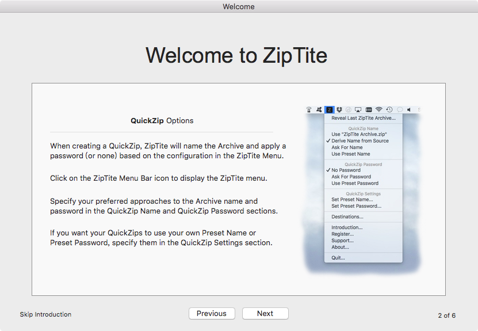Click the faded circular 'd' icon in illustration

349,109
